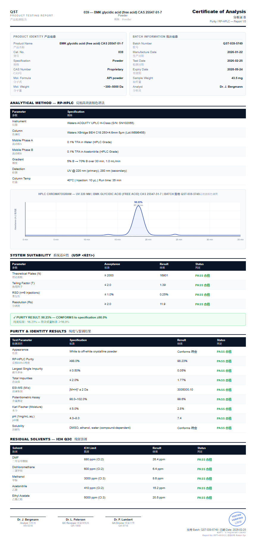Select Acetonitrile limit "410 ppm (Cl.2)"
The width and height of the screenshot is (256, 545).
coord(94,488)
